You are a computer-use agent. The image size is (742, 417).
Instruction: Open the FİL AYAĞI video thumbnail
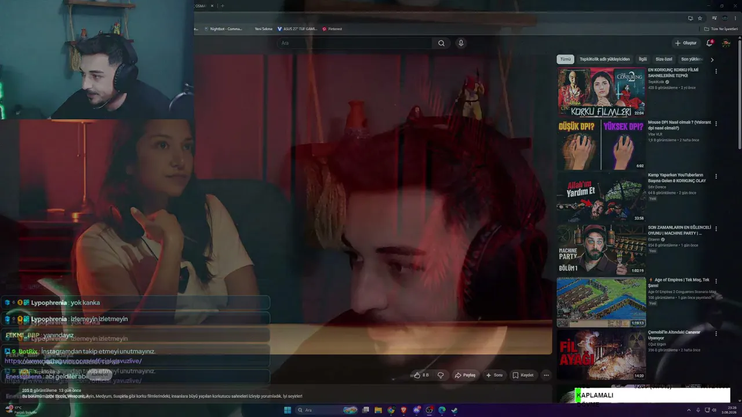coord(601,354)
